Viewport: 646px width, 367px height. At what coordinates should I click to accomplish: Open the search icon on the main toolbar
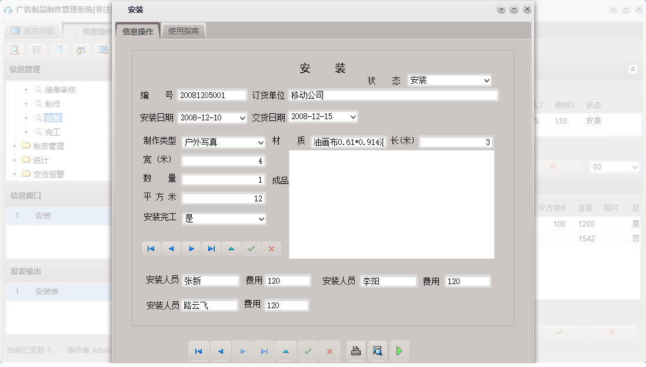14,50
